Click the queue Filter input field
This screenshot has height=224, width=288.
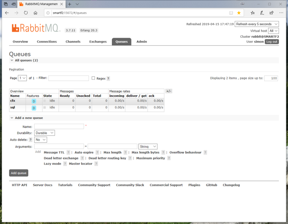pyautogui.click(x=69, y=78)
